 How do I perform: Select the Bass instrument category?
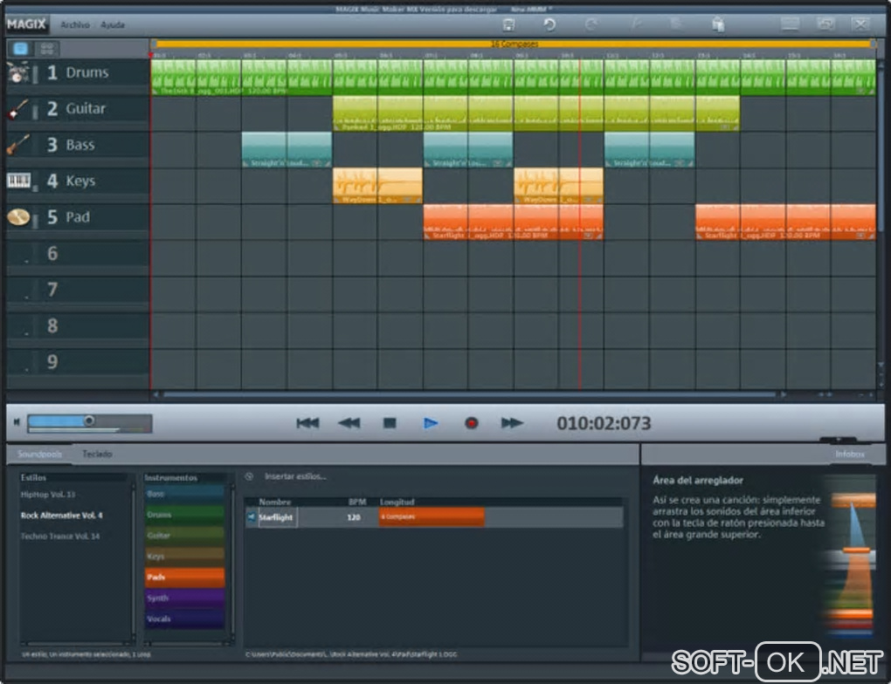184,494
